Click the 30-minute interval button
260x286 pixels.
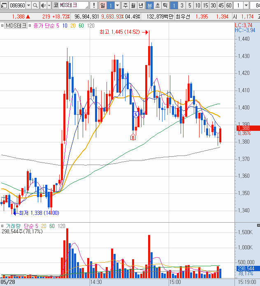tap(213, 5)
